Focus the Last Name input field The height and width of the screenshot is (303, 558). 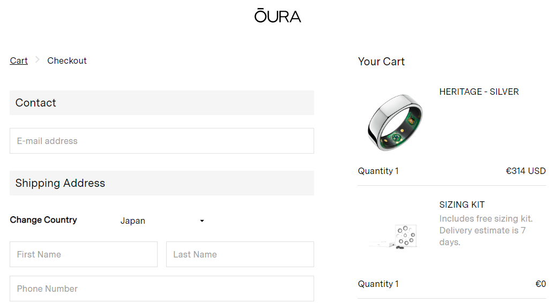tap(240, 254)
